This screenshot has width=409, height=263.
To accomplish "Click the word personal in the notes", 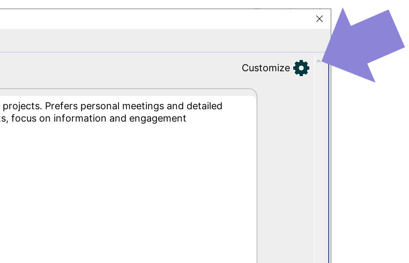I will [x=100, y=107].
